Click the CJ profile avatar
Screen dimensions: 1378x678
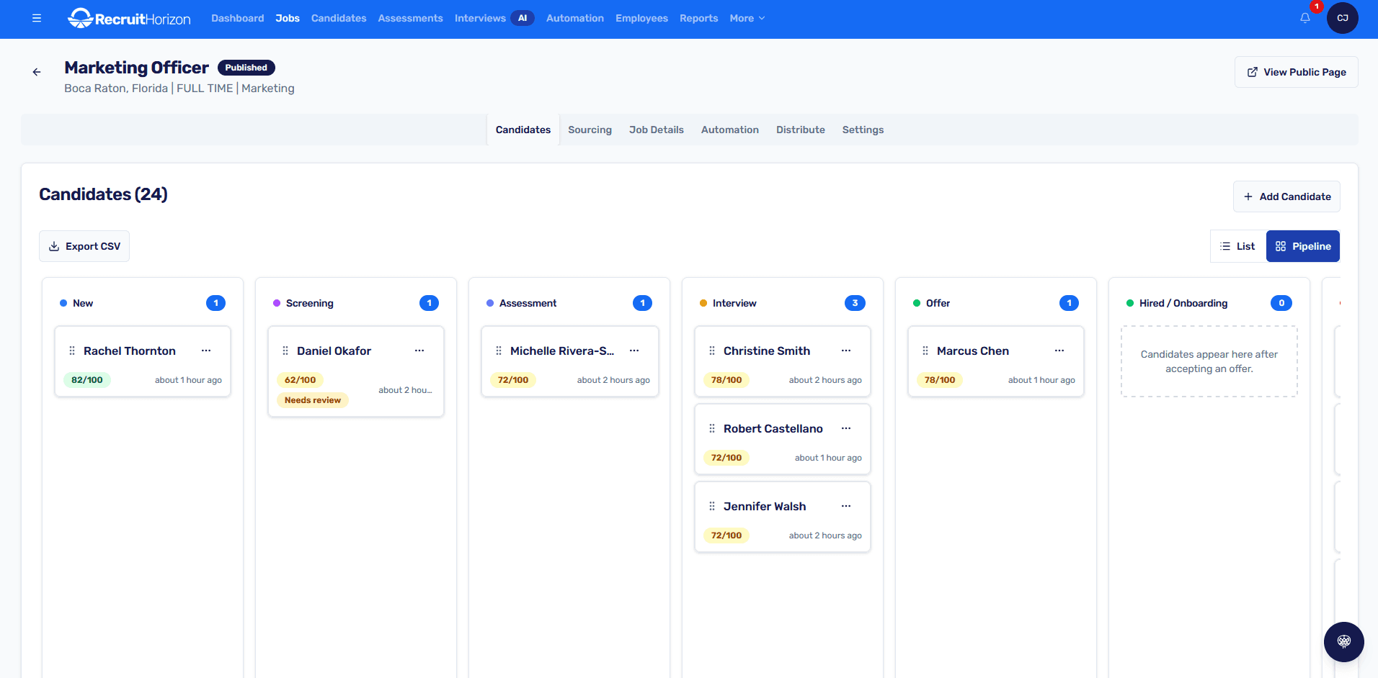[x=1343, y=18]
